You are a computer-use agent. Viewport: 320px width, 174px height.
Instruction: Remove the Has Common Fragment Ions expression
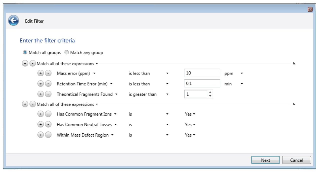point(48,114)
